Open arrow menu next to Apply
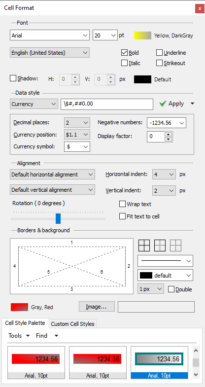The width and height of the screenshot is (205, 387). click(192, 104)
